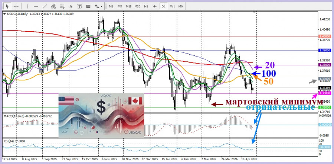Enable the M15 timeframe

(128, 6)
